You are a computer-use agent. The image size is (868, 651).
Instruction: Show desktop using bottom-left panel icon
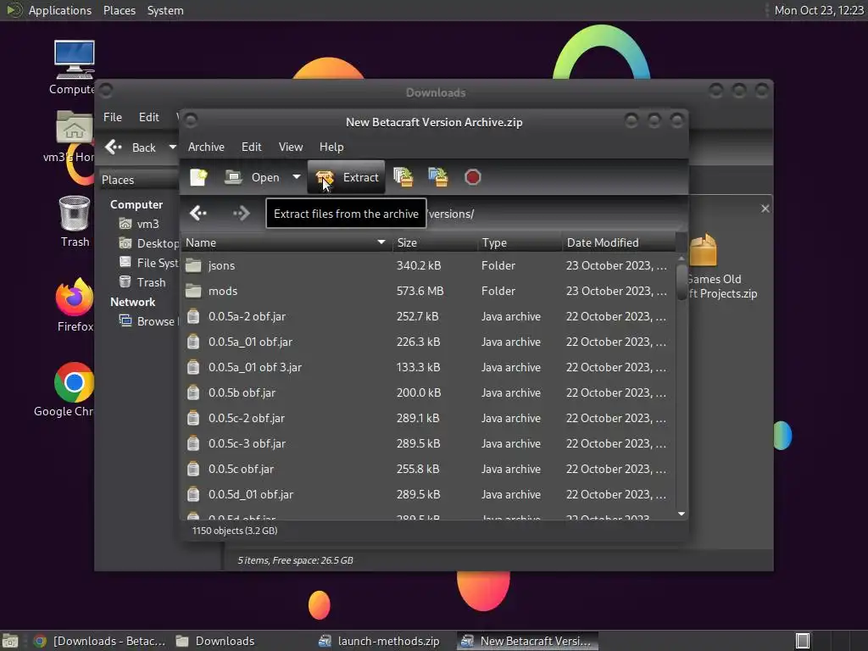(x=10, y=641)
